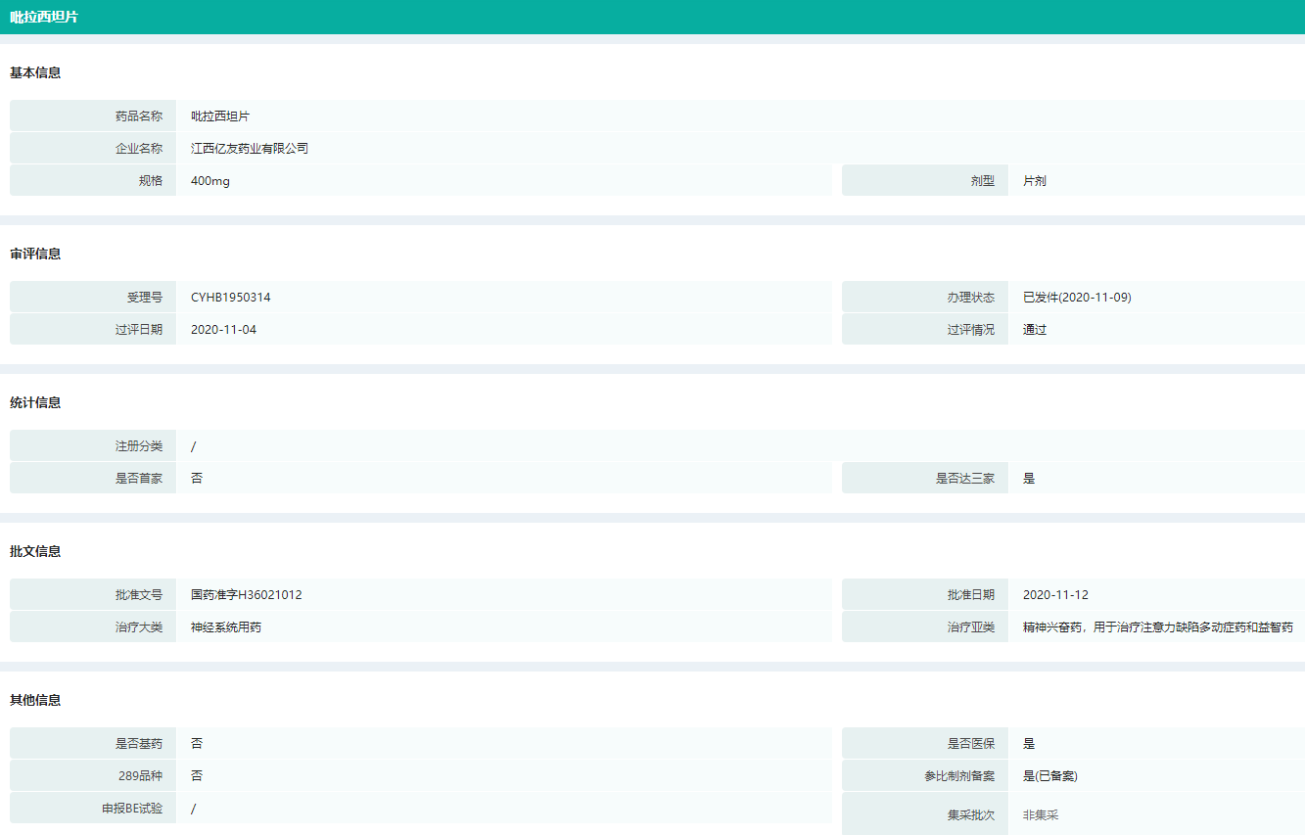Click the review date 2020-11-04

pyautogui.click(x=224, y=330)
